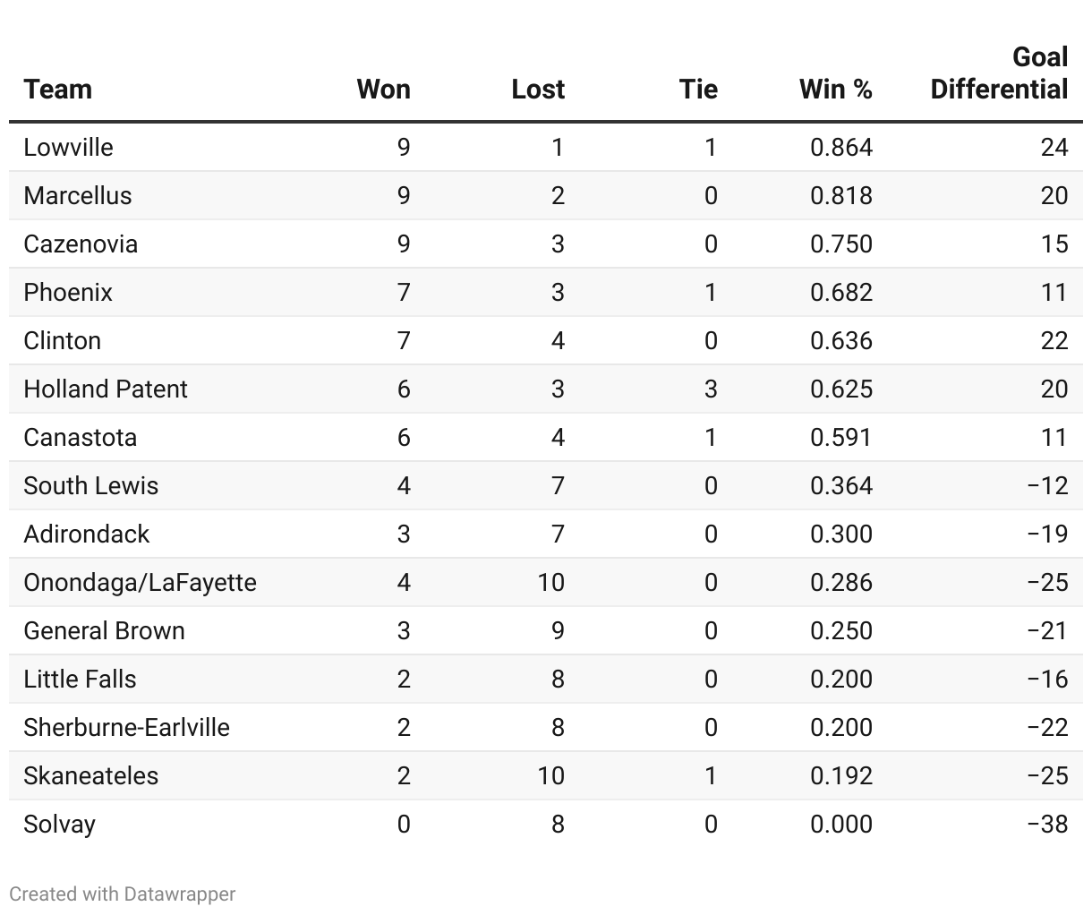Select the Solvay team name
Viewport: 1092px width, 915px height.
click(59, 824)
